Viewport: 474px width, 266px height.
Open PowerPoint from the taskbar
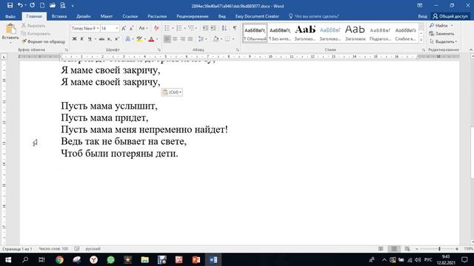point(196,259)
